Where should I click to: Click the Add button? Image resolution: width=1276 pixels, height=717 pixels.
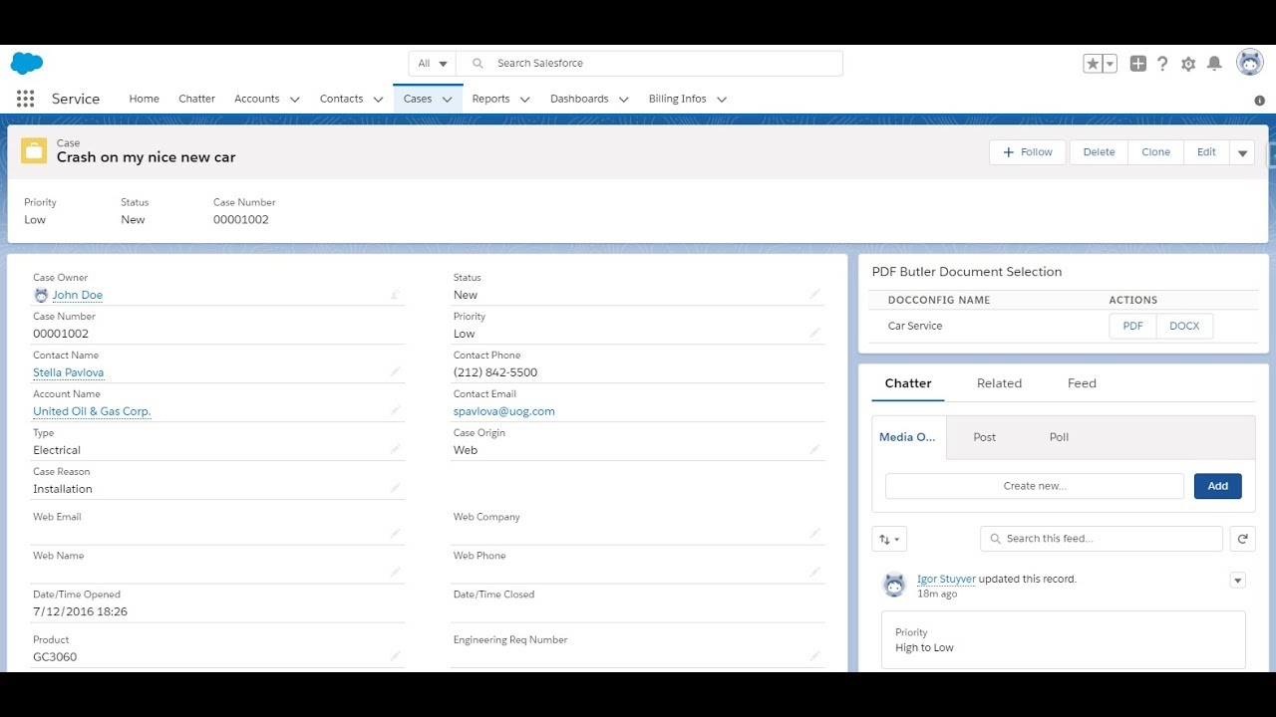(1217, 486)
